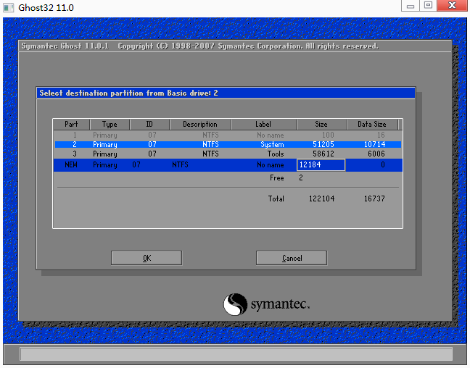Viewport: 470px width, 368px height.
Task: Click the Total data size 16737
Action: point(374,198)
